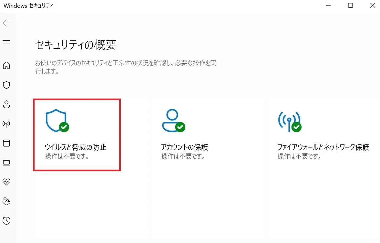The width and height of the screenshot is (380, 243).
Task: Open the App & browser control icon
Action: tap(6, 143)
